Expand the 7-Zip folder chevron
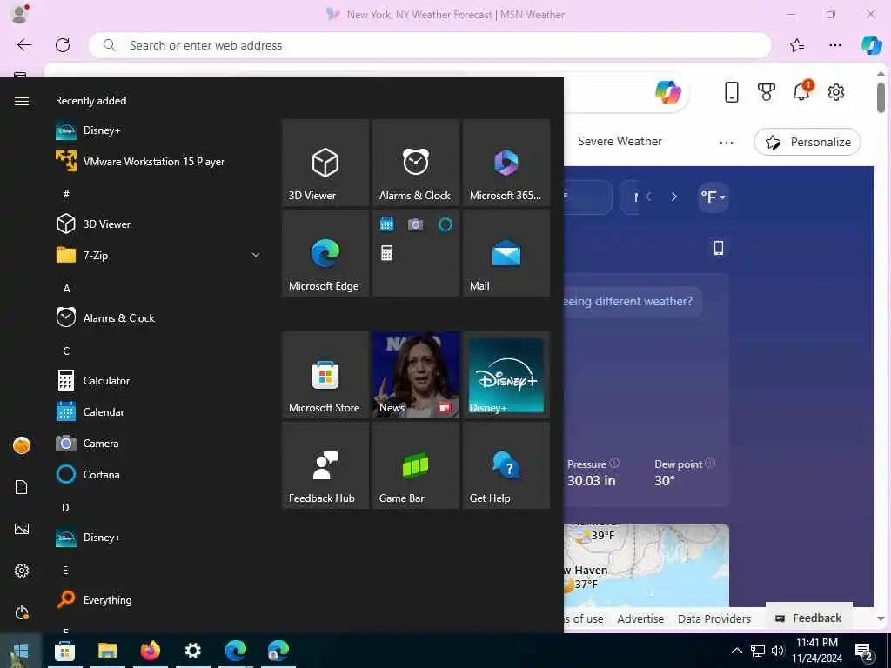 pos(256,255)
